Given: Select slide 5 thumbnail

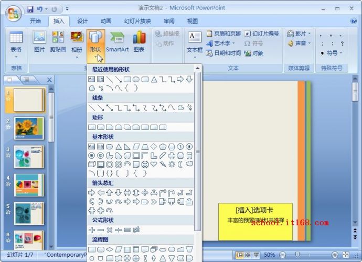Looking at the screenshot, I should [x=29, y=213].
